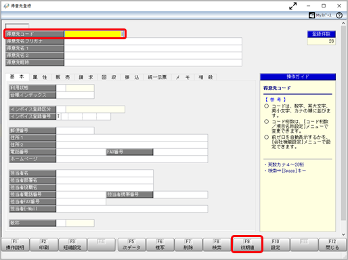Screen dimensions: 348x260
Task: Click the F5 次データ button
Action: (131, 244)
